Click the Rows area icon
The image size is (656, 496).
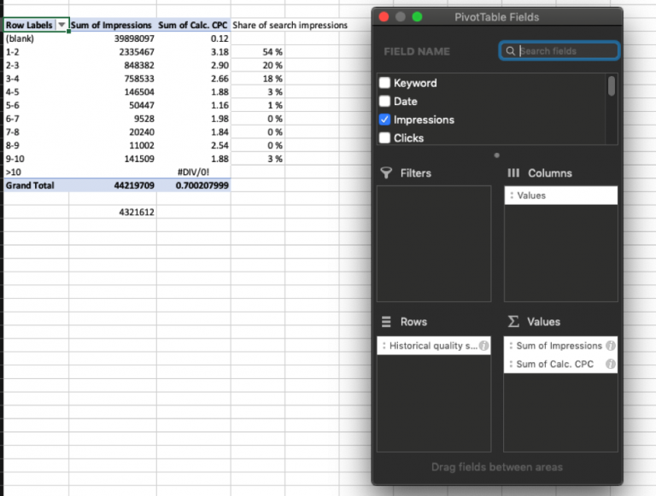pyautogui.click(x=384, y=322)
